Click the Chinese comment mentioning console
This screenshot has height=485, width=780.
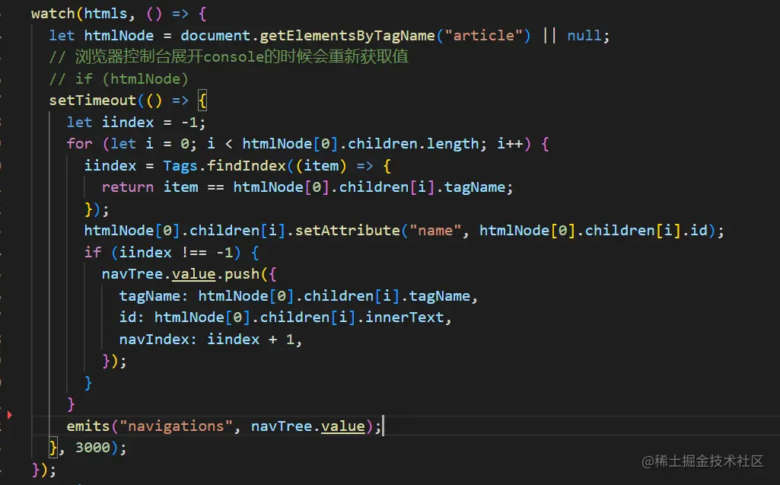click(229, 57)
